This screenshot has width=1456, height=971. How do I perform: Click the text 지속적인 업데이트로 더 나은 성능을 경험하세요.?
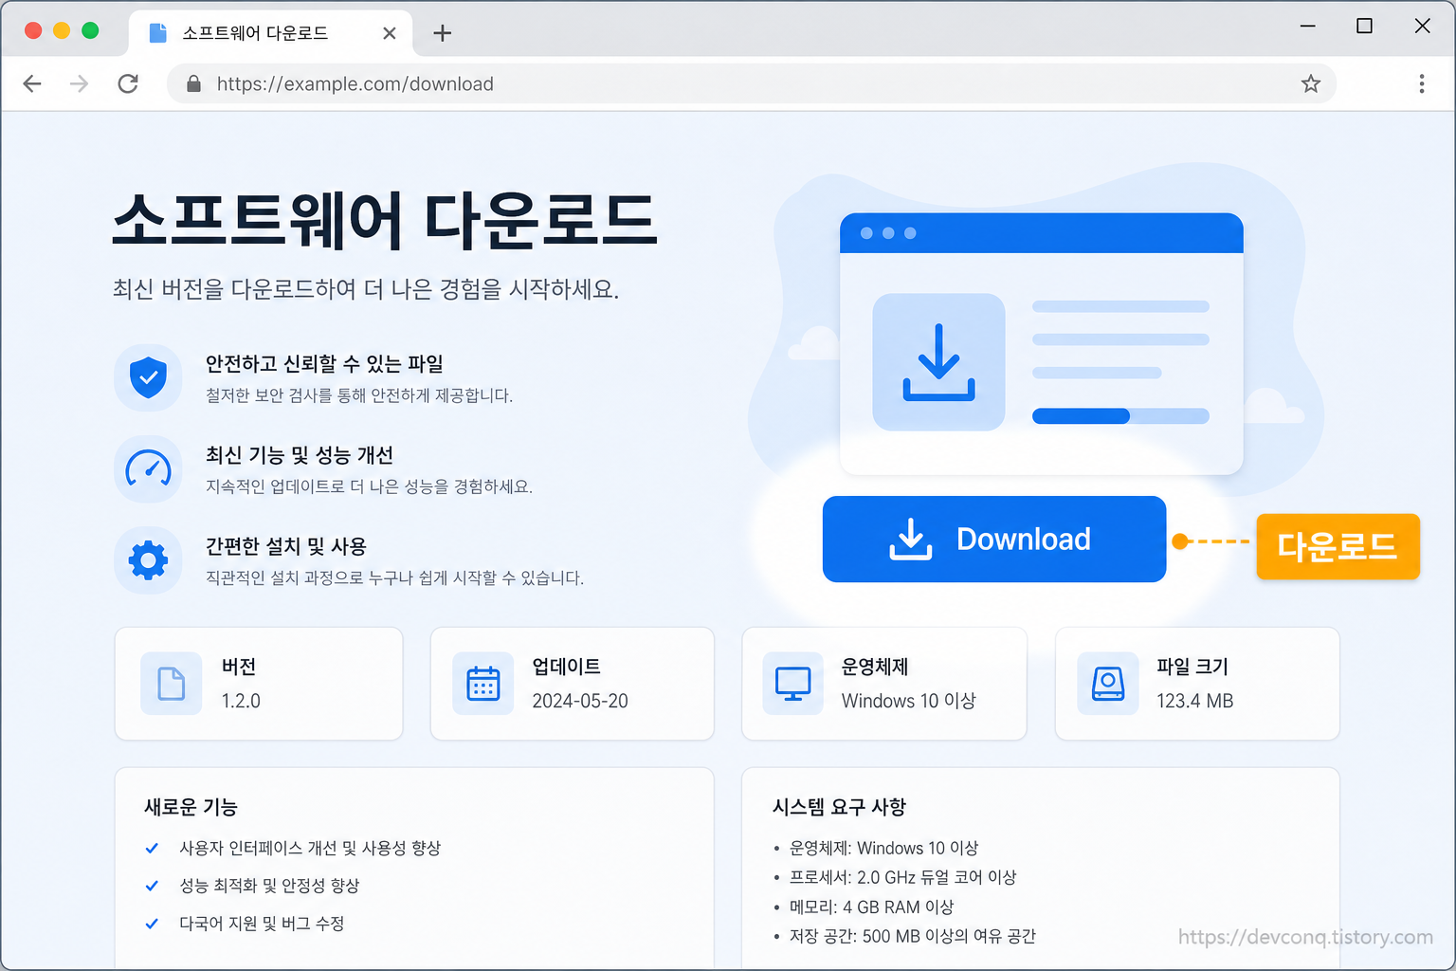click(369, 486)
